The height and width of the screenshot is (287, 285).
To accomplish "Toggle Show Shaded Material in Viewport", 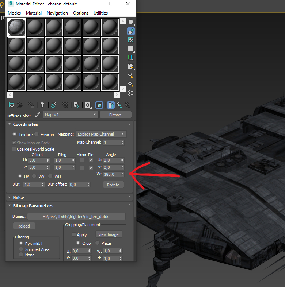I will (x=99, y=105).
